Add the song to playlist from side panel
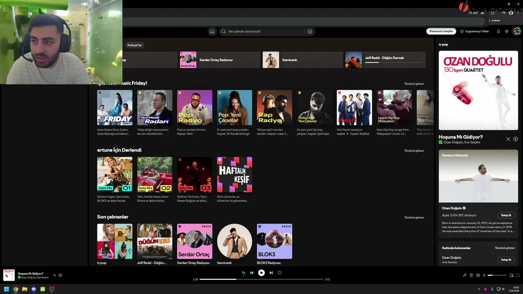The image size is (523, 294). pos(516,139)
